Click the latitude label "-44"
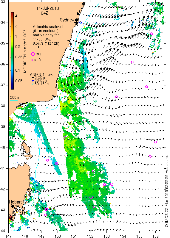 [3, 231]
